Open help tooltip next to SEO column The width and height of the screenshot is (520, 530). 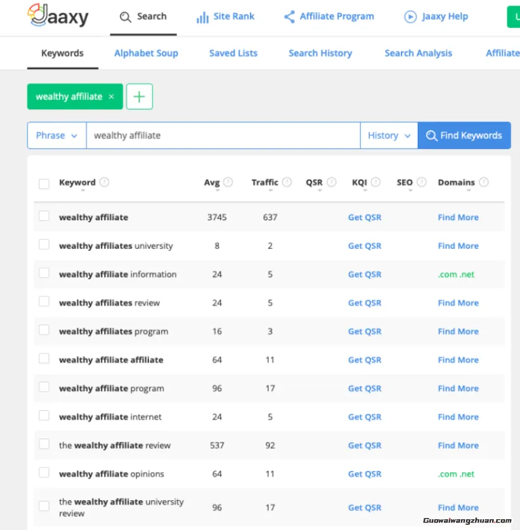point(422,182)
